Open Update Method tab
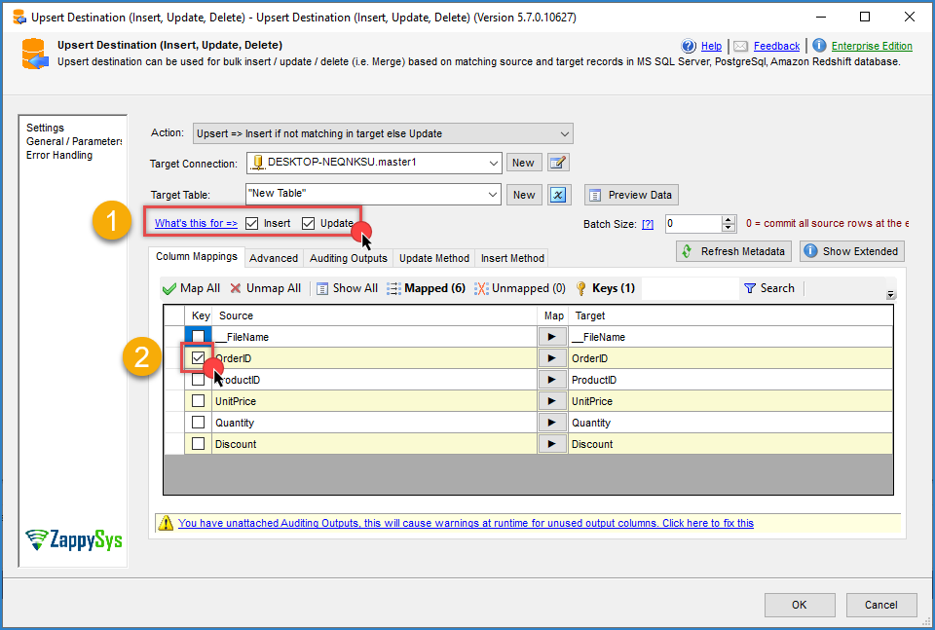This screenshot has width=935, height=630. (x=434, y=259)
